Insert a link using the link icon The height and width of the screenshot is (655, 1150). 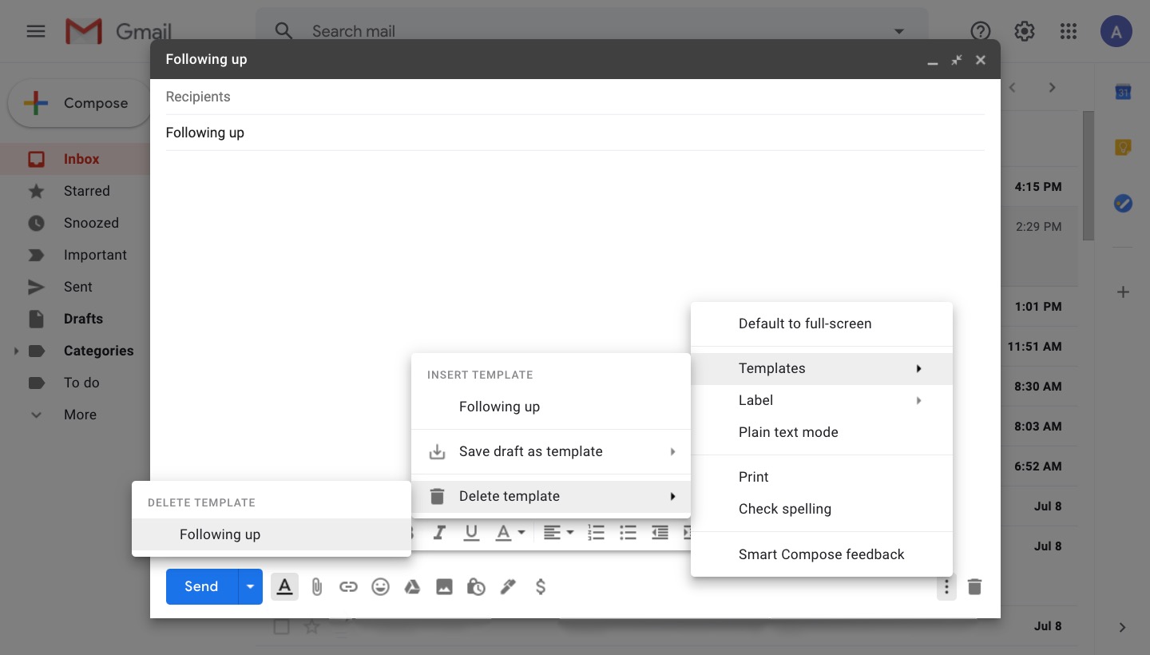pyautogui.click(x=348, y=587)
